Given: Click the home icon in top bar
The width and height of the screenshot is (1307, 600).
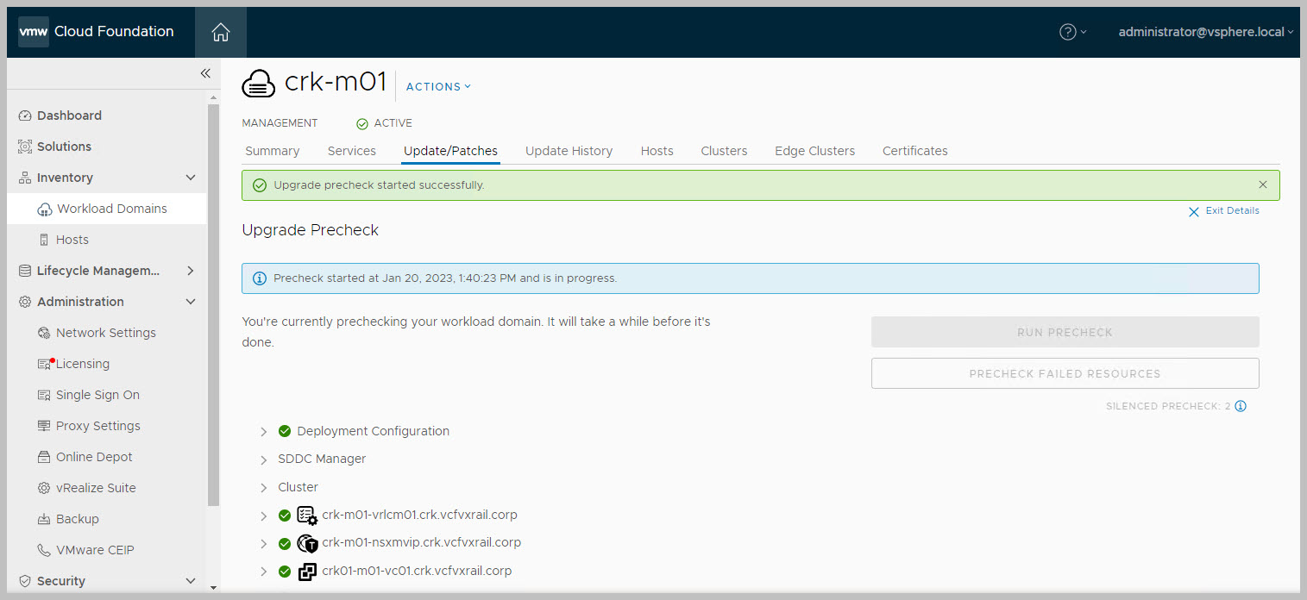Looking at the screenshot, I should click(221, 32).
